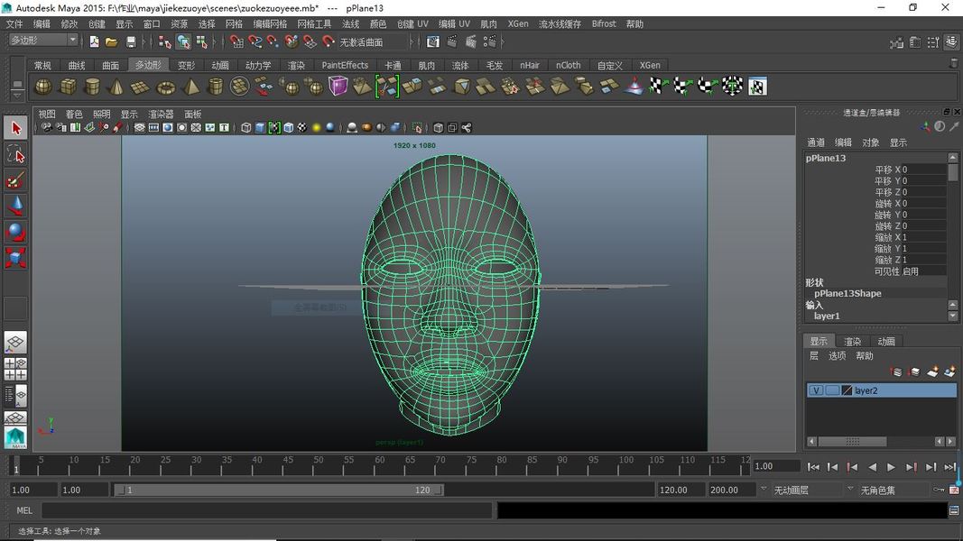Switch to the 动画 shelf tab
The height and width of the screenshot is (541, 963).
pos(220,65)
